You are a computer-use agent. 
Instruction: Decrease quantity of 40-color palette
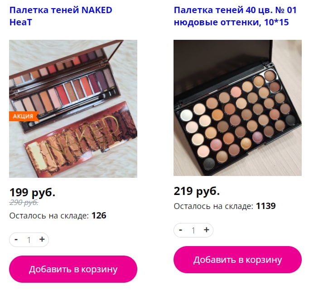pyautogui.click(x=180, y=230)
